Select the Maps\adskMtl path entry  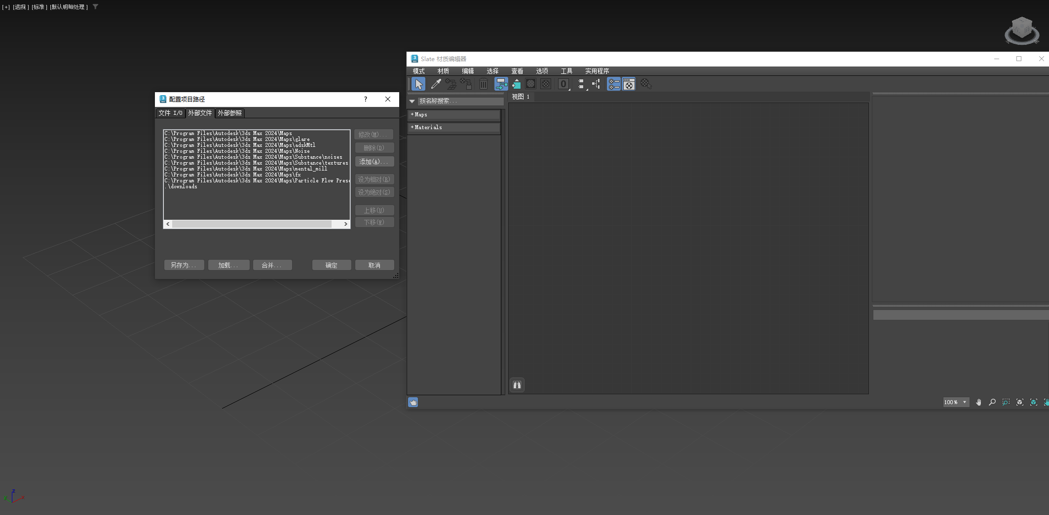(257, 145)
